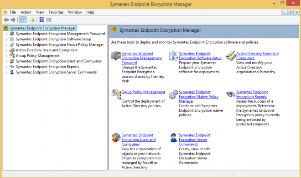Expand the Group Policy Management tree node
The image size is (301, 178).
[6, 56]
